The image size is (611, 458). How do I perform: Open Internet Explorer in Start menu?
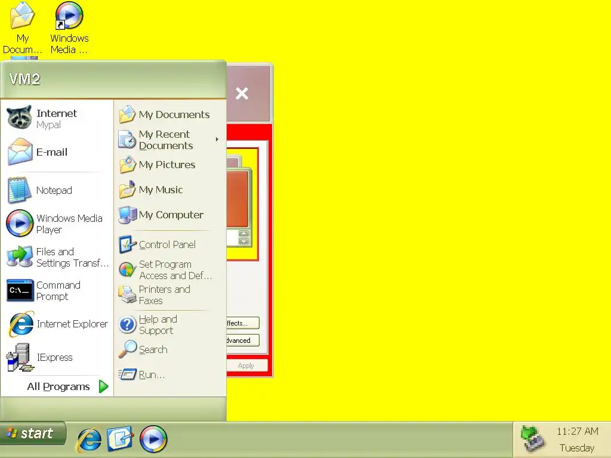click(57, 324)
